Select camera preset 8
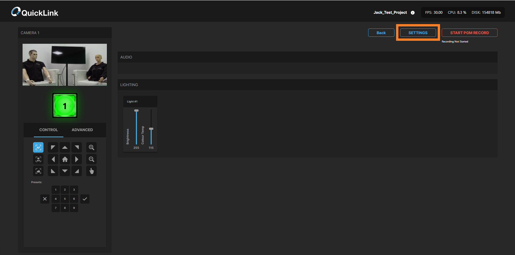The image size is (515, 255). [65, 208]
